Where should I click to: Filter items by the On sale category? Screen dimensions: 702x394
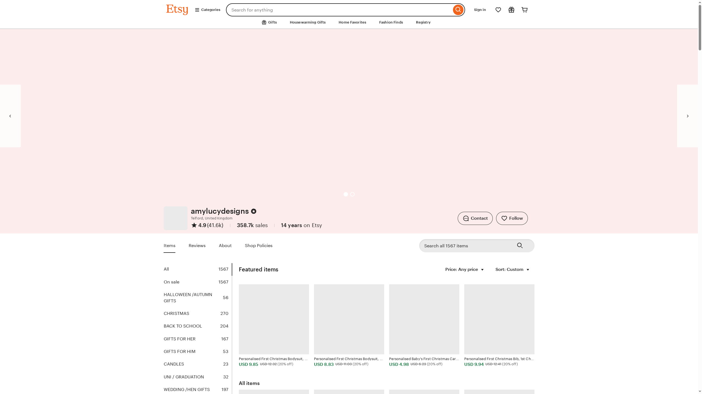[171, 282]
